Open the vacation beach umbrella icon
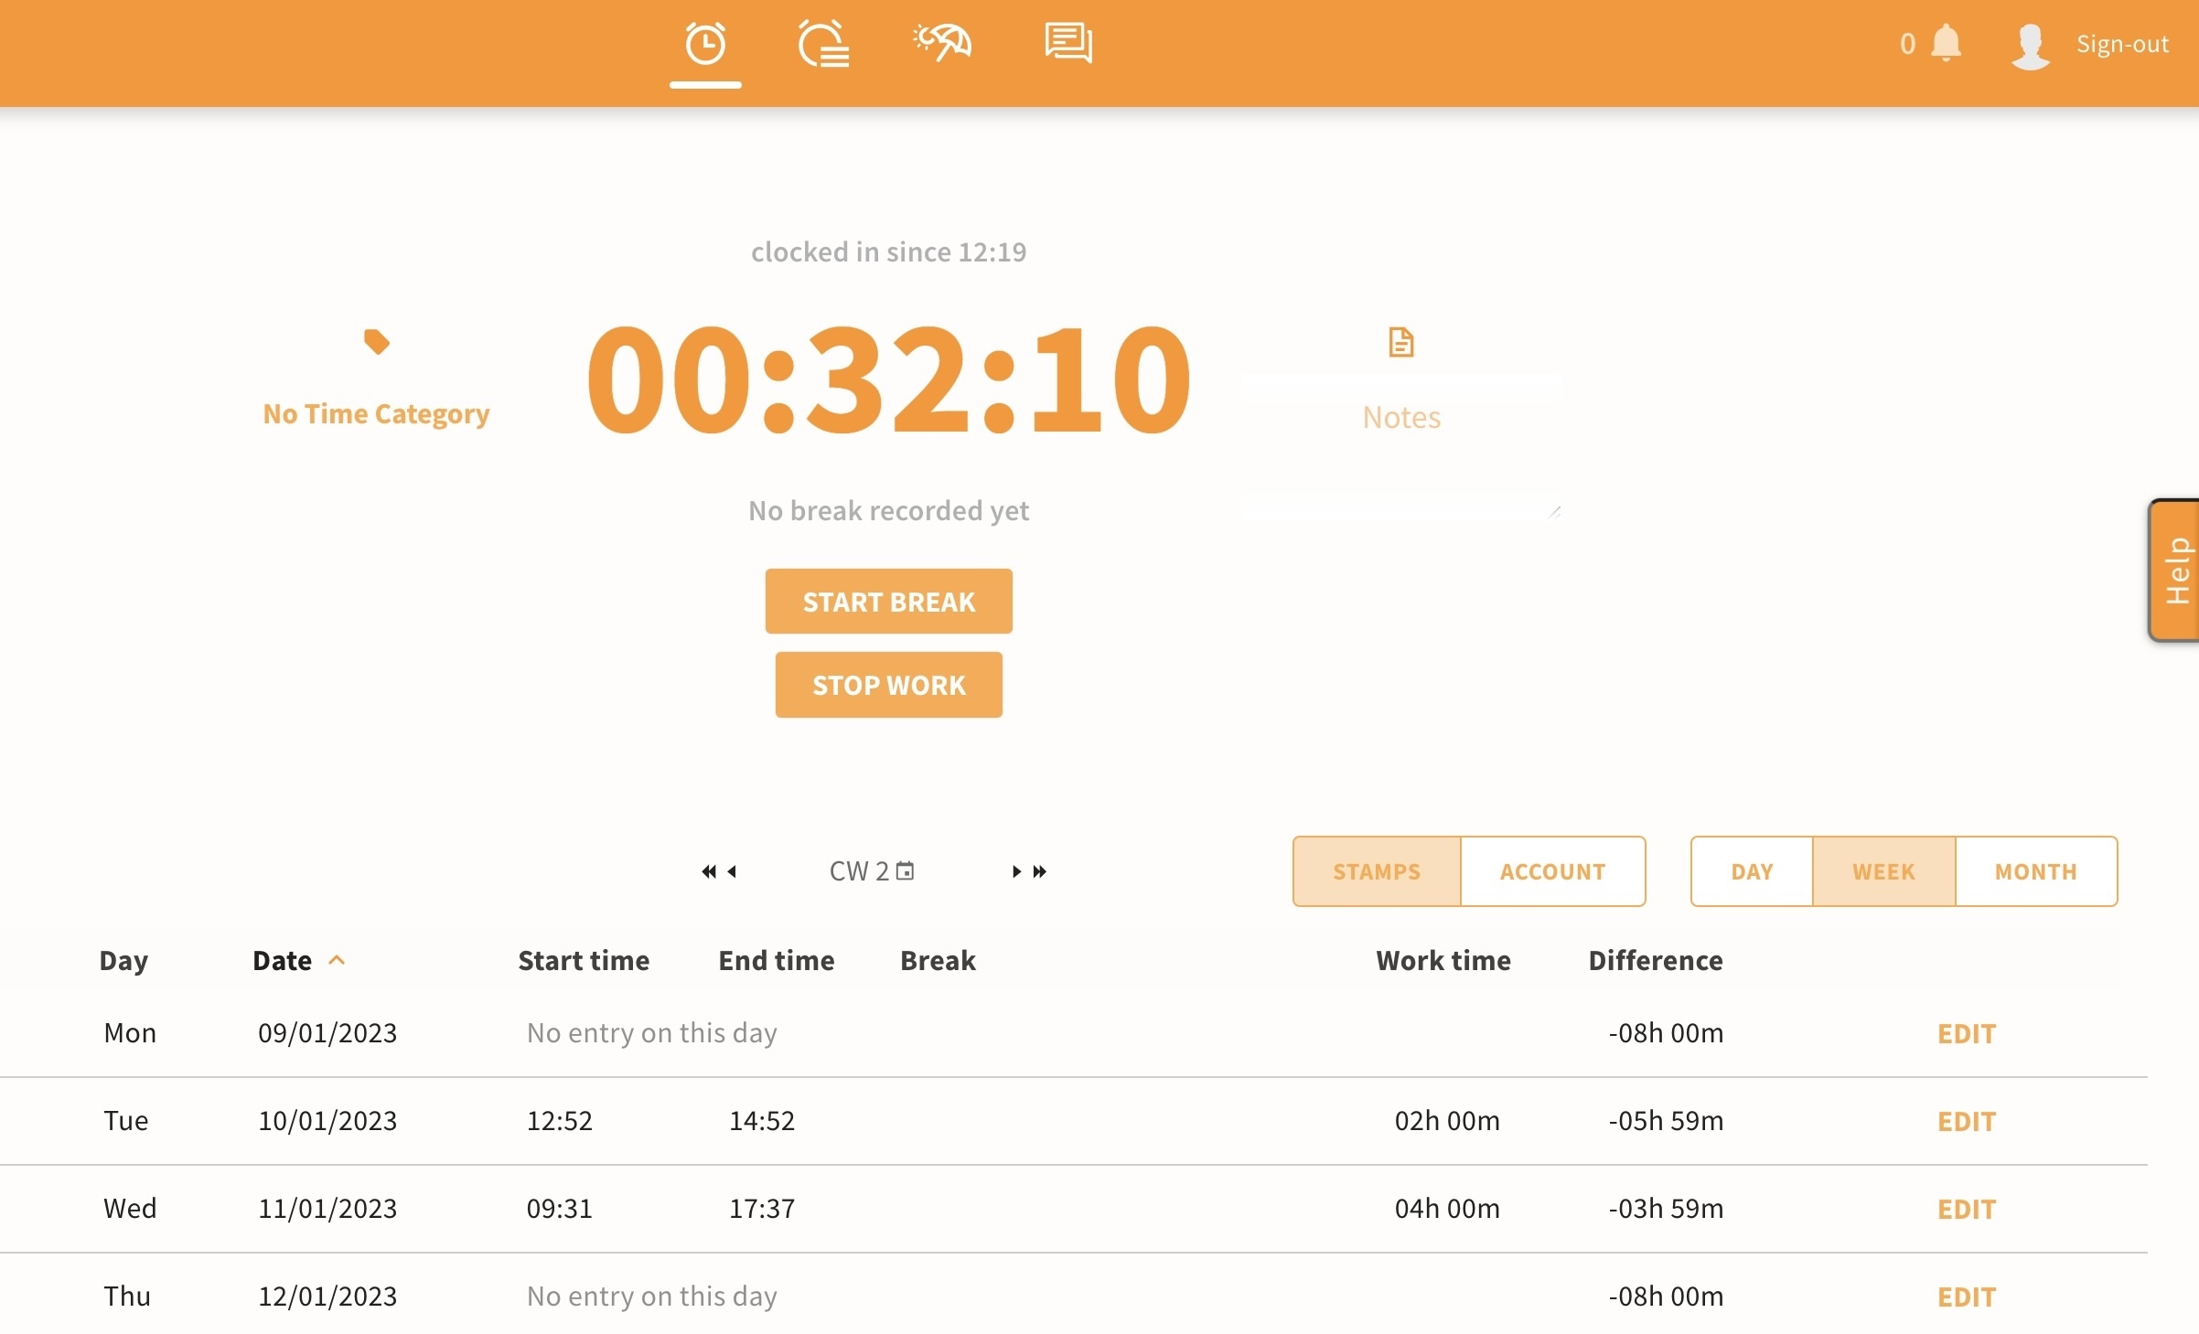 pos(943,42)
